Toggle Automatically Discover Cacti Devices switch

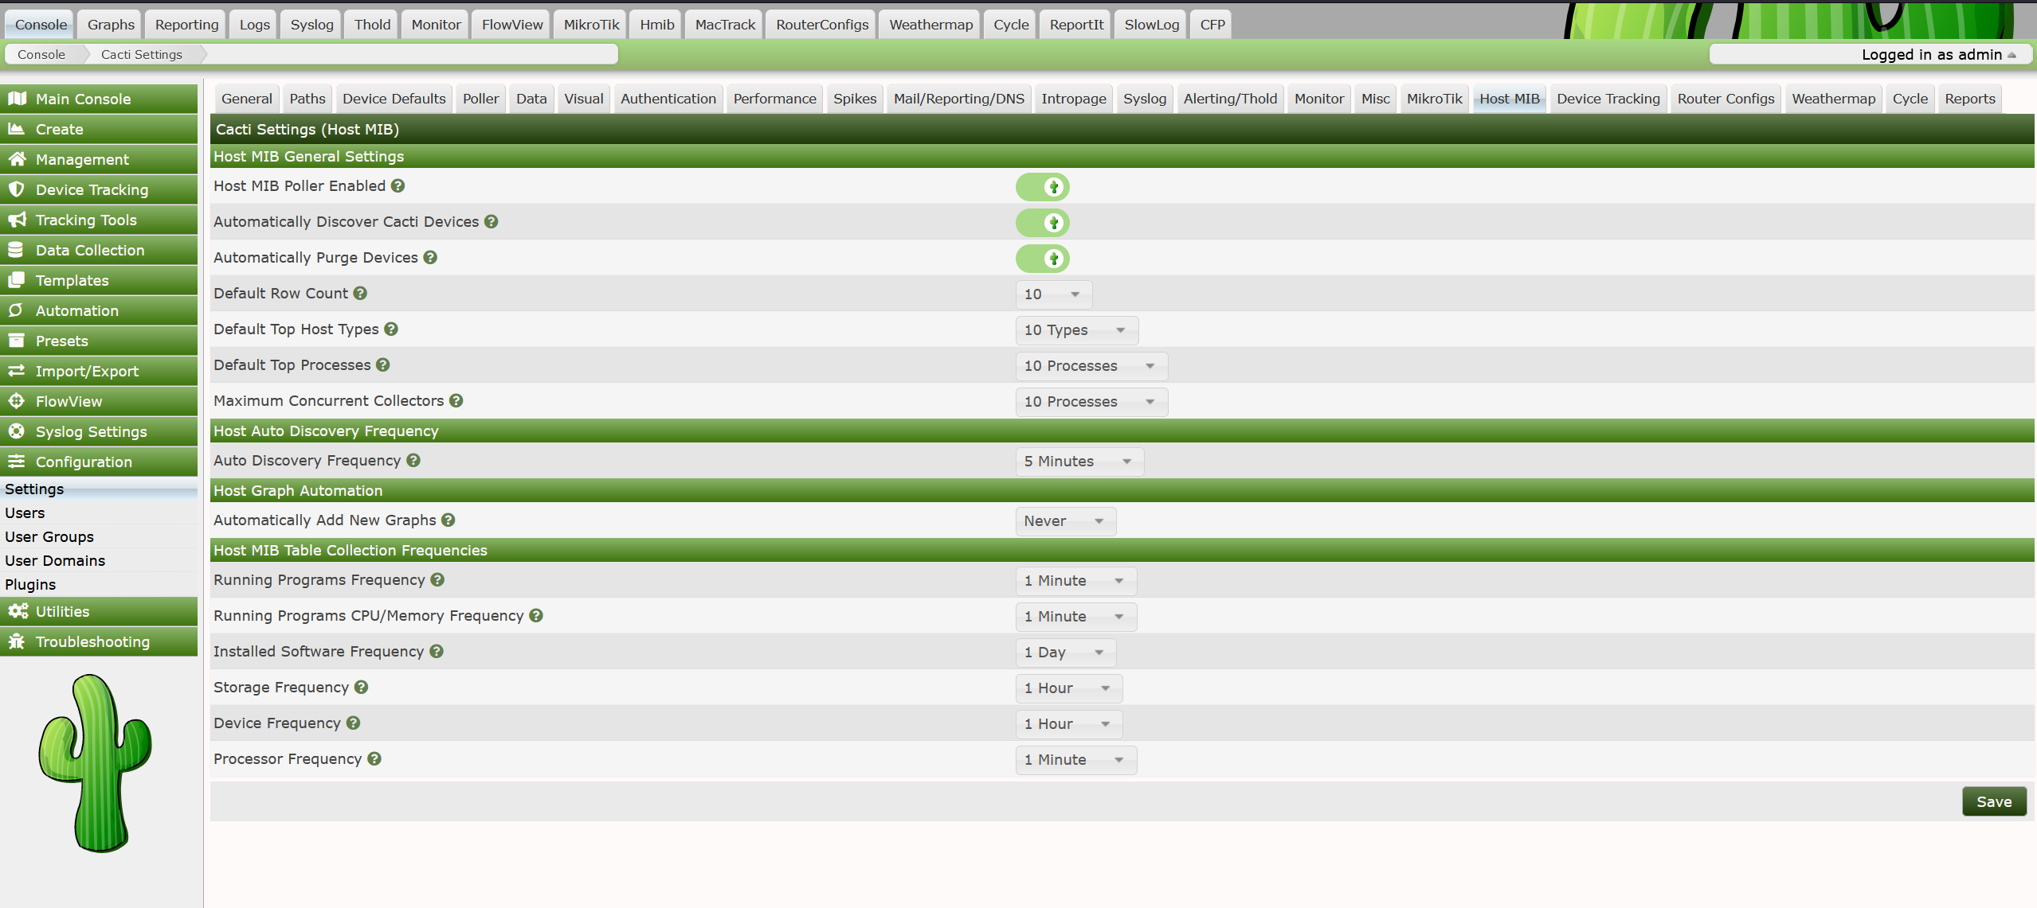(1042, 223)
